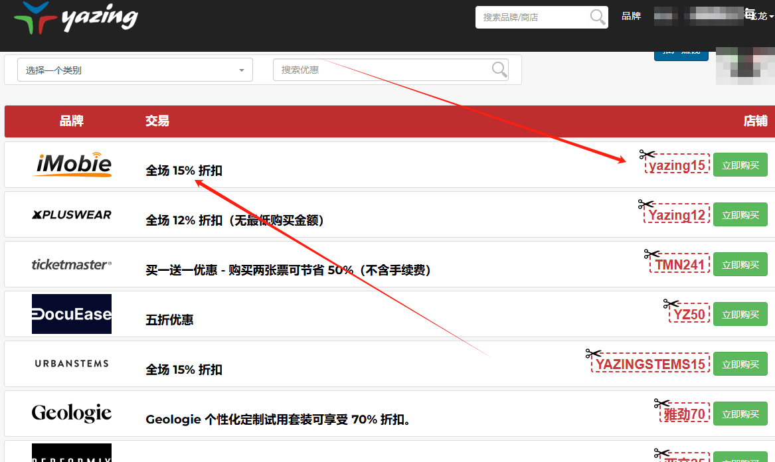Focus the 搜索优惠 search field
The height and width of the screenshot is (462, 775).
[390, 70]
